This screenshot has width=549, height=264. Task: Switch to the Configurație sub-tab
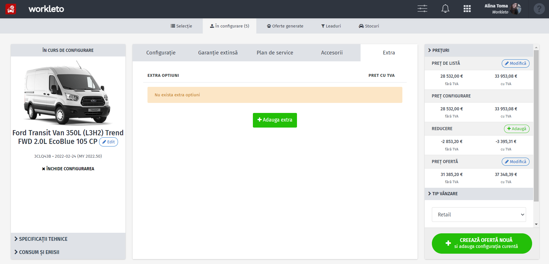[x=161, y=53]
